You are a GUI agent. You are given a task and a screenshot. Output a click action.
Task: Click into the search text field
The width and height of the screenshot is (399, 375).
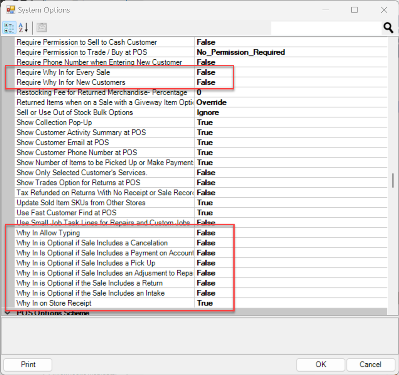click(325, 28)
